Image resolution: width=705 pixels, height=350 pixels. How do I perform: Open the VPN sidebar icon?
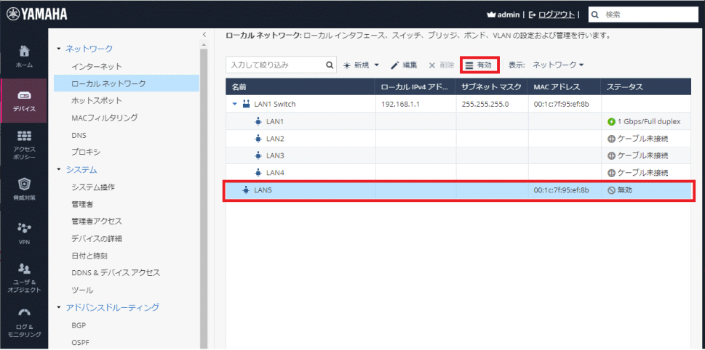click(24, 232)
